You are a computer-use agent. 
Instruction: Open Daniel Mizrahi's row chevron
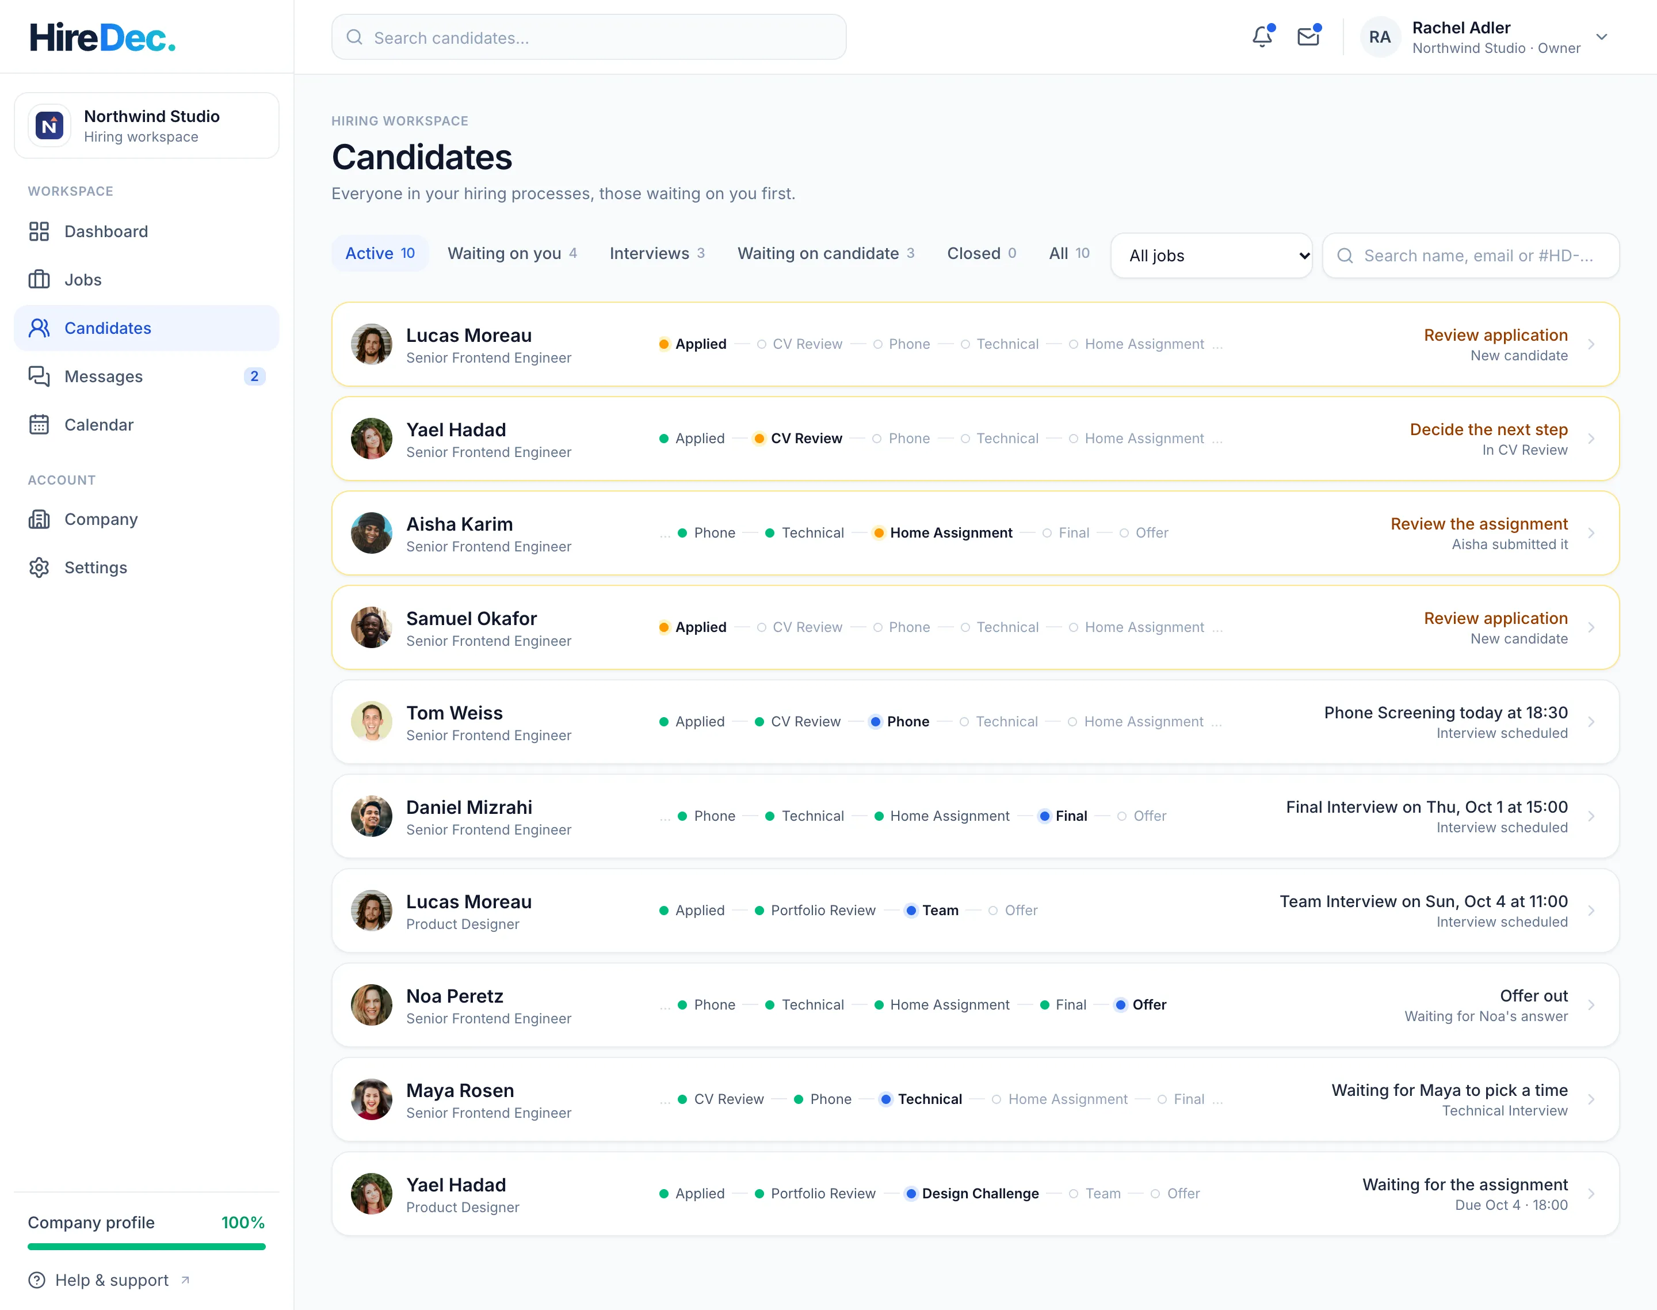coord(1591,816)
